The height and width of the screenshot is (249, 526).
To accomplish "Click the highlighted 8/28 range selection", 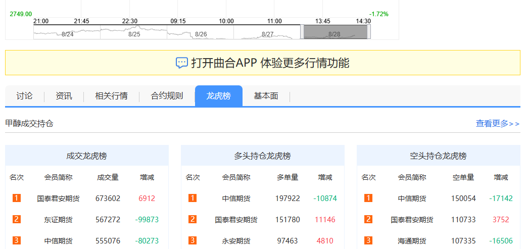I will 336,32.
